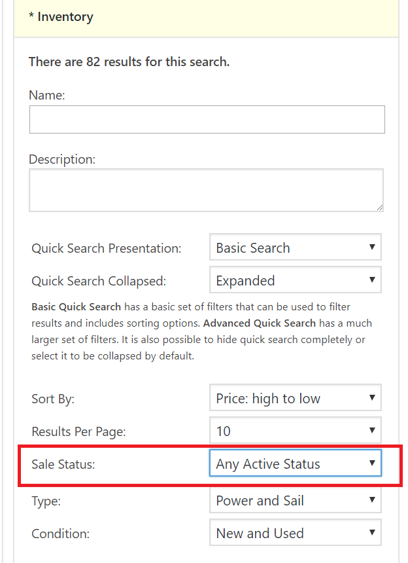
Task: Expand the Quick Search Collapsed dropdown
Action: coord(296,281)
